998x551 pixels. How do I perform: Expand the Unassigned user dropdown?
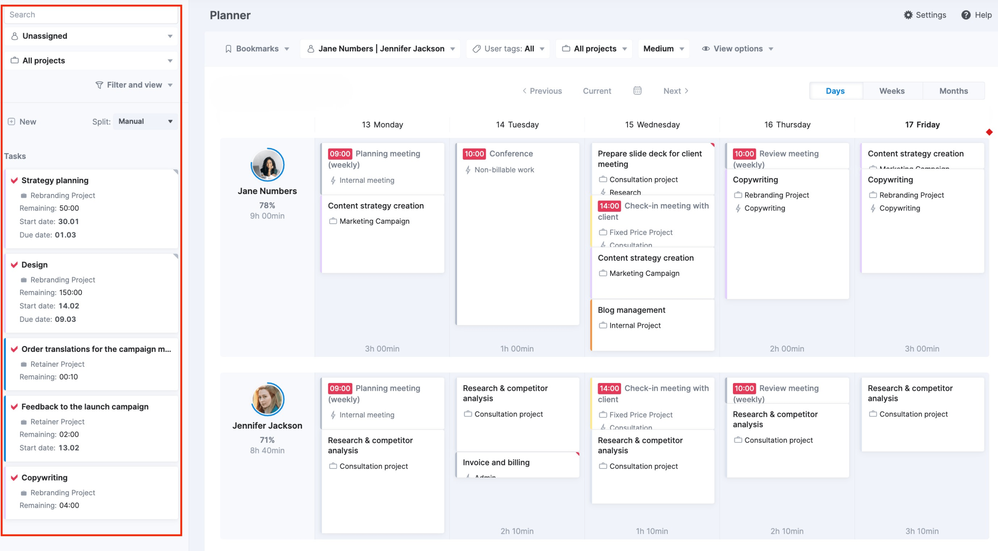[x=170, y=36]
